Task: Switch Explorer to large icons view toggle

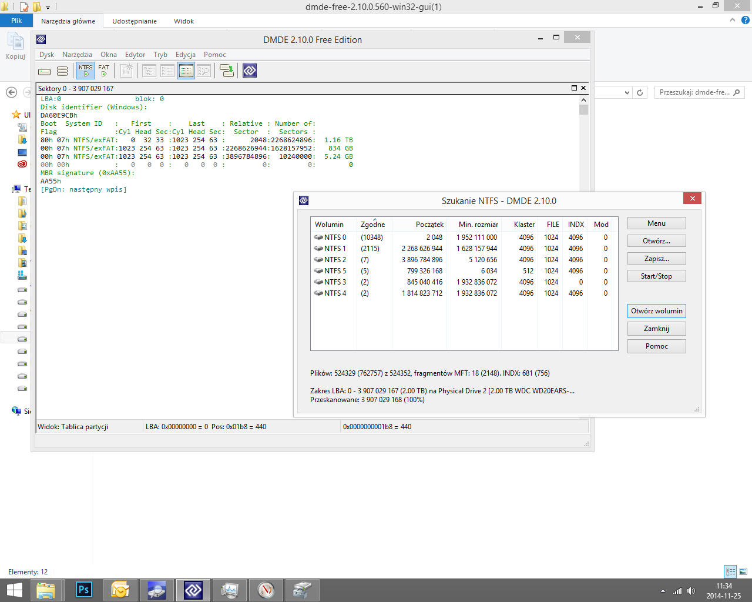Action: coord(743,571)
